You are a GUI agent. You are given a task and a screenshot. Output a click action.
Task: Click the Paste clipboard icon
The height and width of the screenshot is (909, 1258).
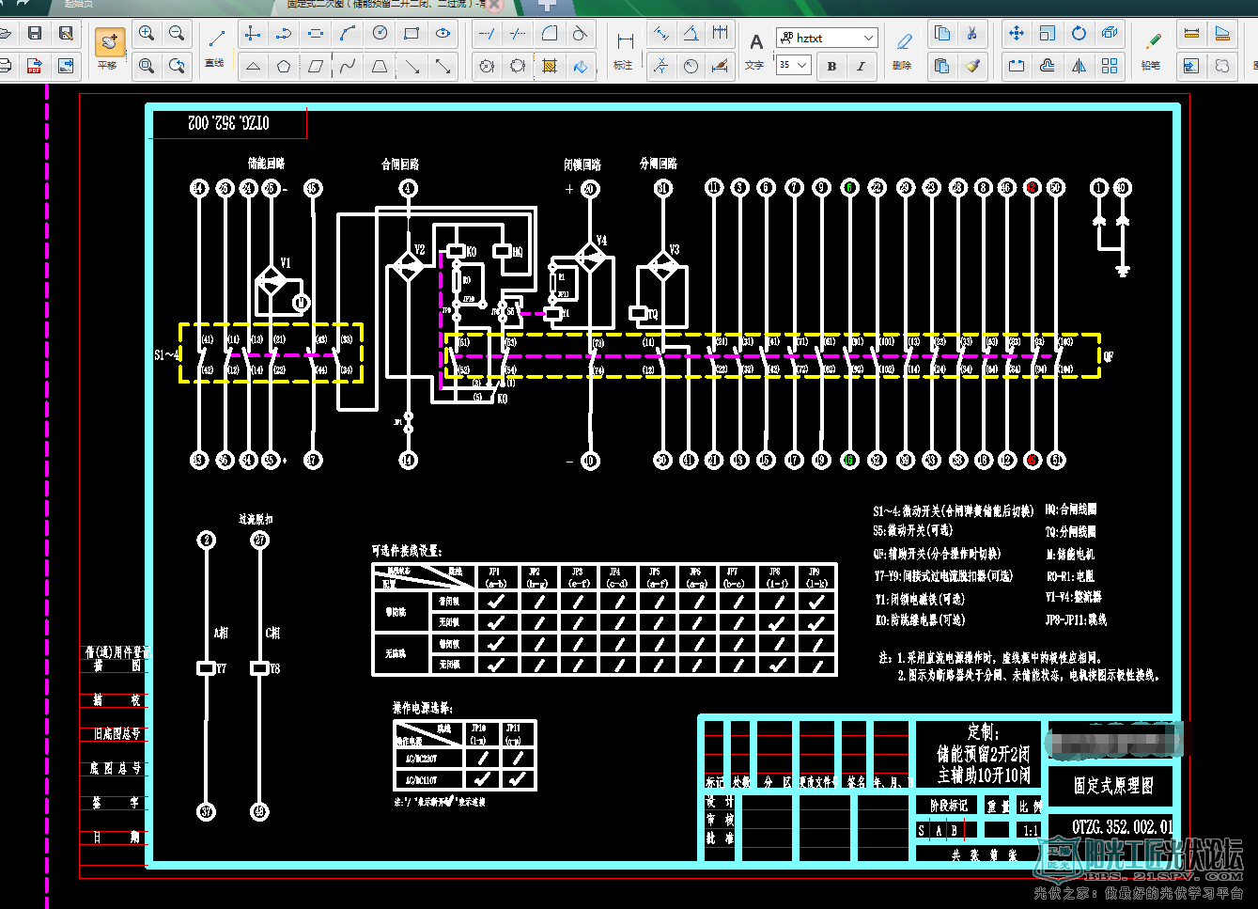click(x=941, y=66)
